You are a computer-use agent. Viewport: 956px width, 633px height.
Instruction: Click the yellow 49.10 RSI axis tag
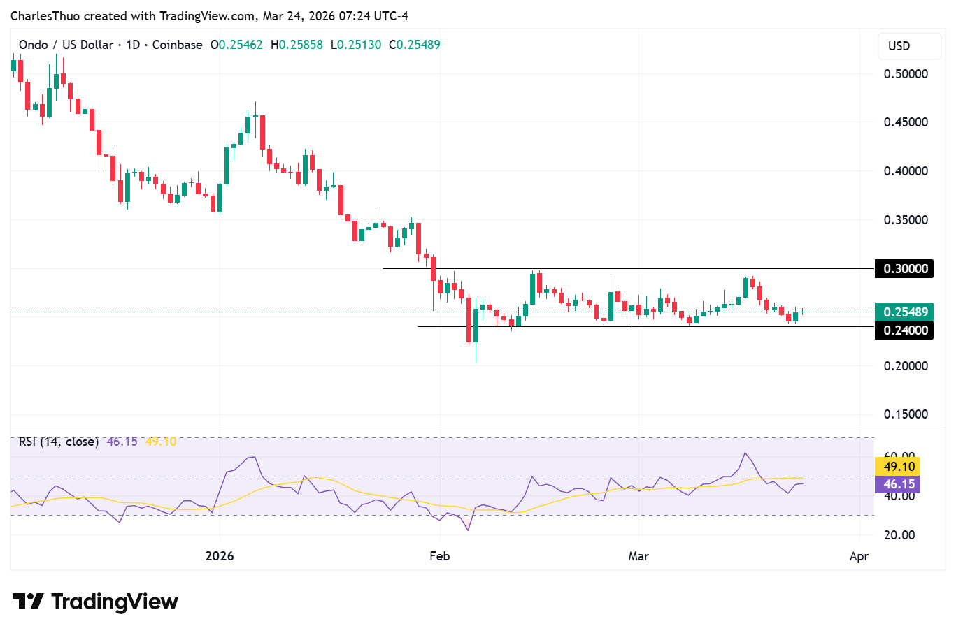[898, 467]
